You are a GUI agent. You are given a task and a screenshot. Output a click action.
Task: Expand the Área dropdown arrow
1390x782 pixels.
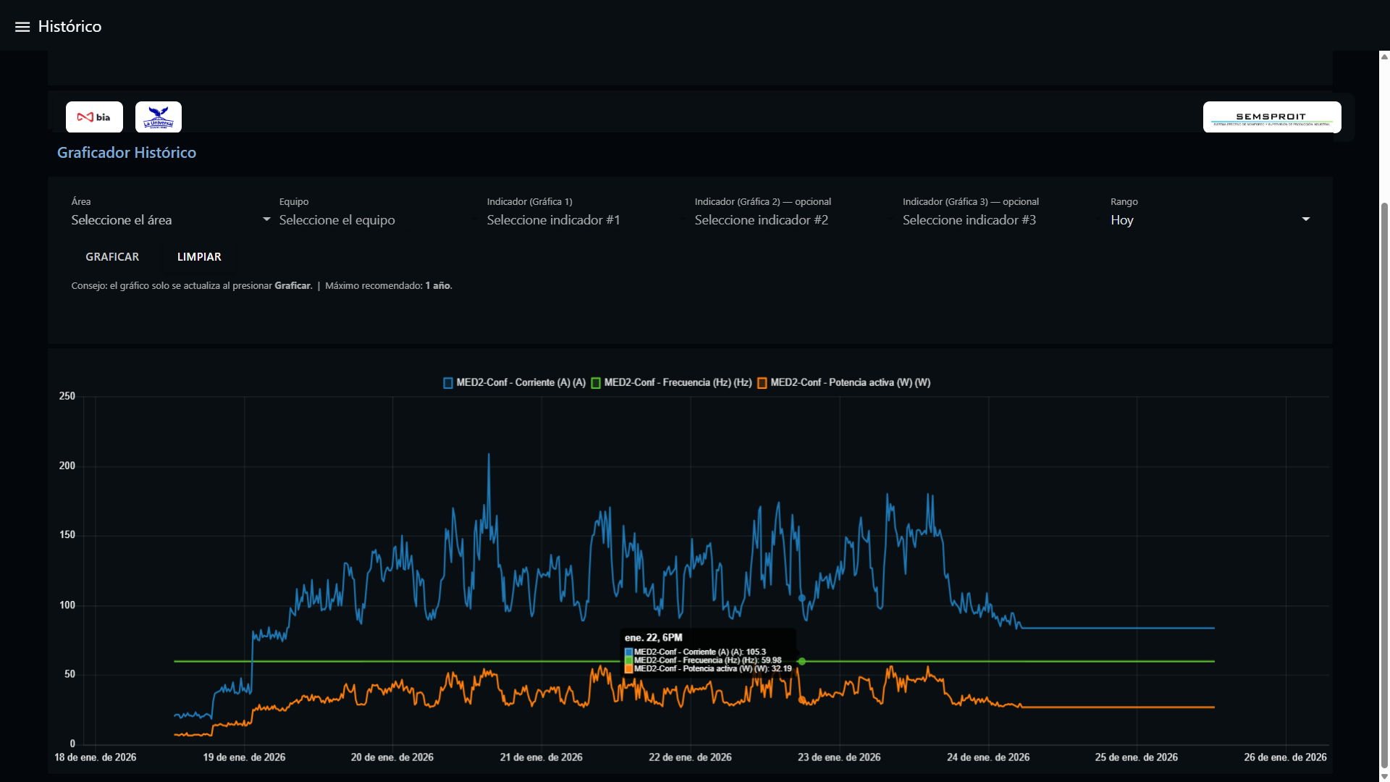pyautogui.click(x=266, y=219)
